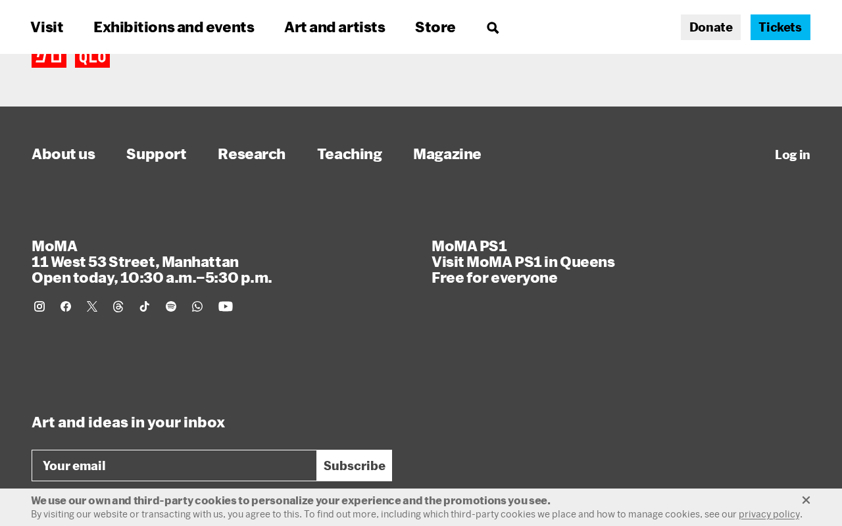Open the WhatsApp icon link

tap(197, 306)
